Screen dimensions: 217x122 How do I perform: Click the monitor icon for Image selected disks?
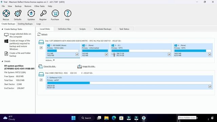[6, 35]
